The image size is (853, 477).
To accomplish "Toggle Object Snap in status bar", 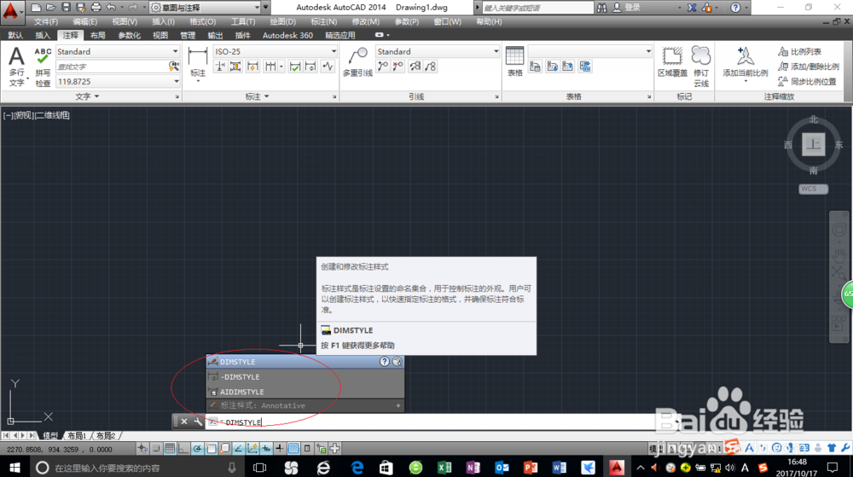I will [211, 448].
